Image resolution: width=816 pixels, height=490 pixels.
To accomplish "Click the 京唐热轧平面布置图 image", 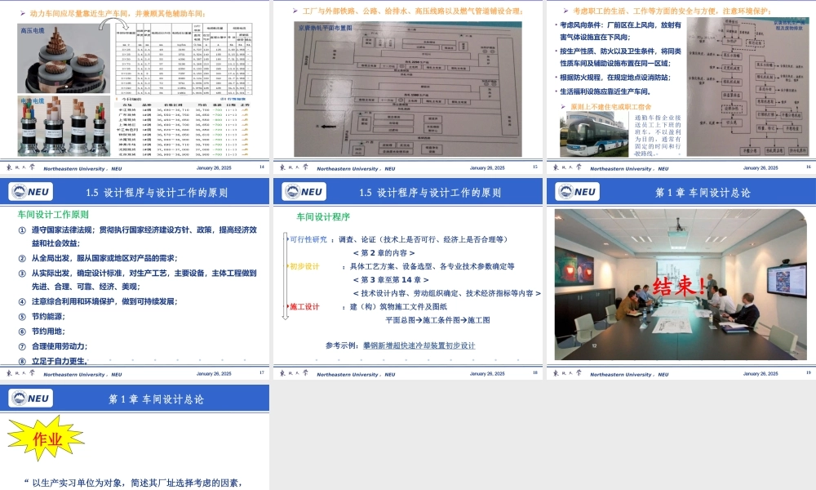I will coord(408,90).
